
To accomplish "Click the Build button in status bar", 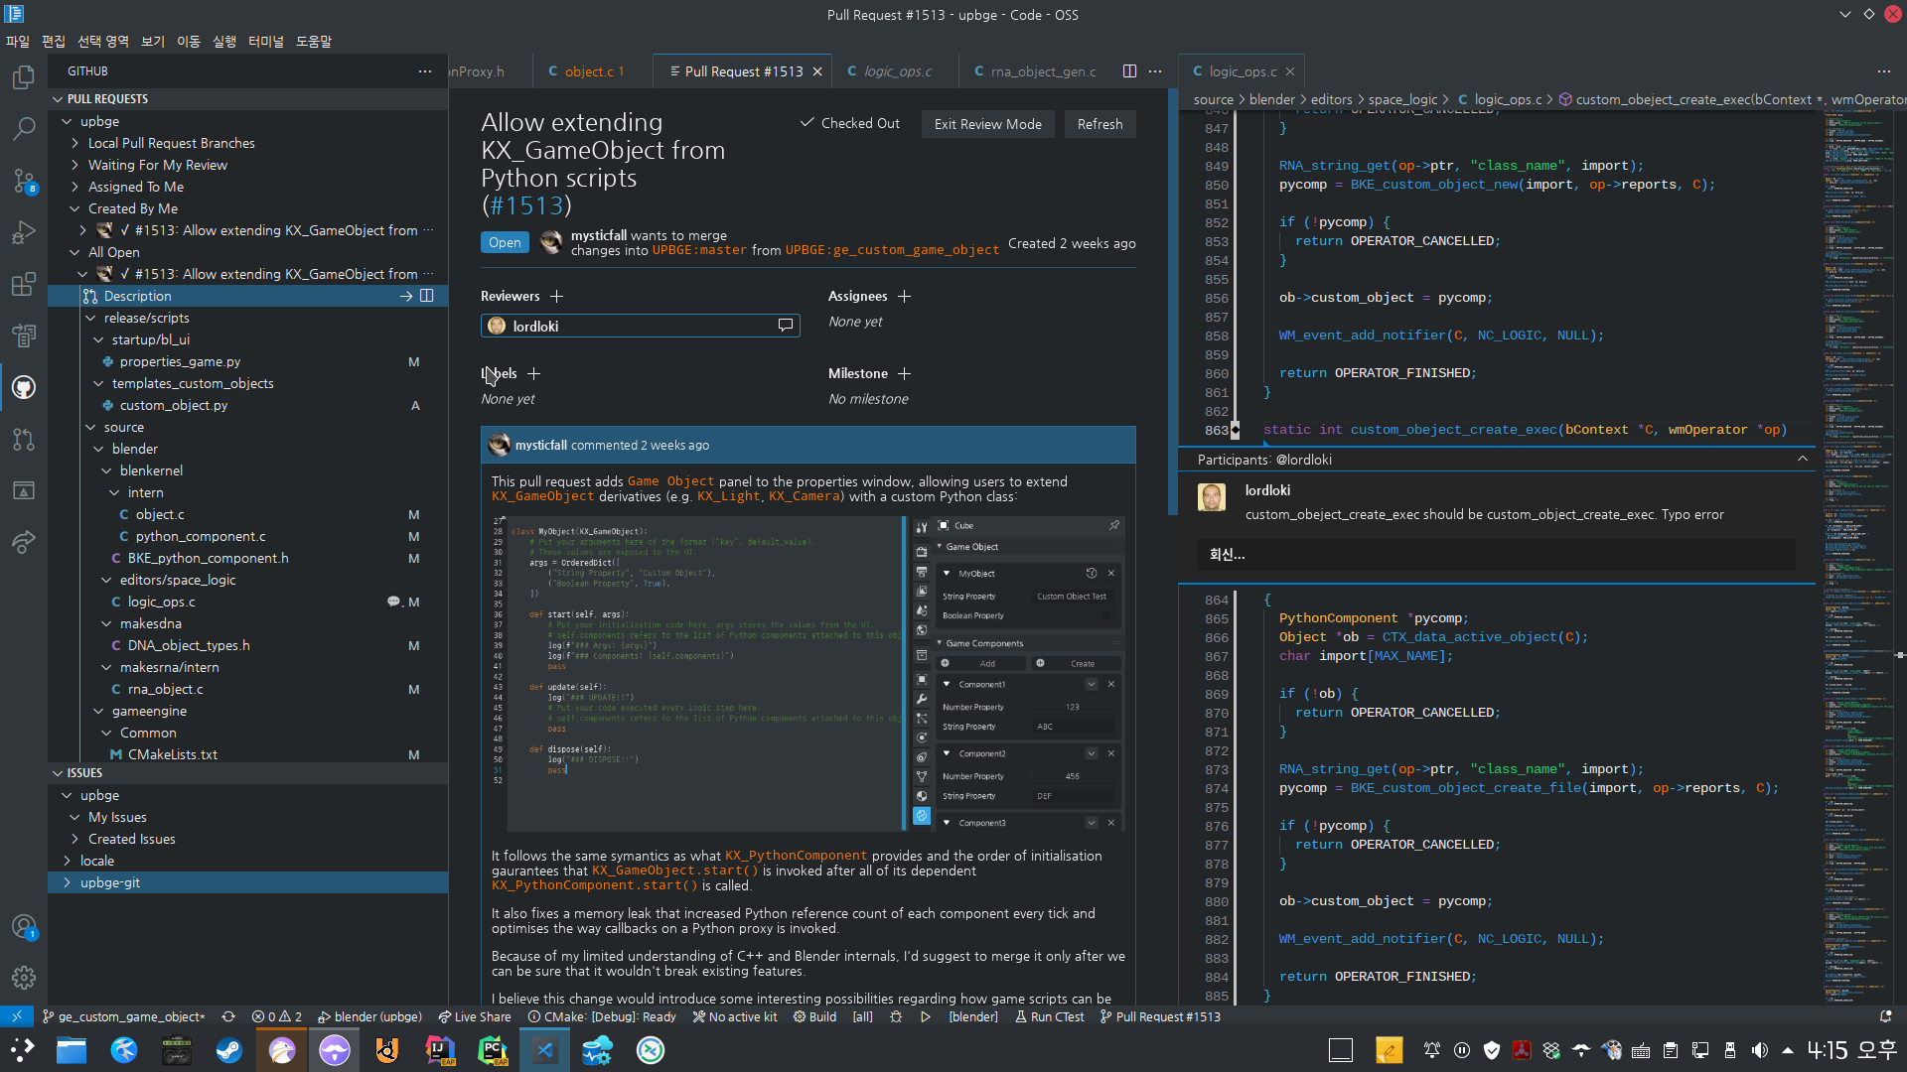I will pyautogui.click(x=814, y=1016).
